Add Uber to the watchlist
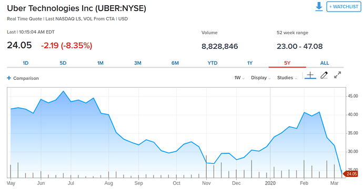Image resolution: width=363 pixels, height=189 pixels. click(344, 6)
